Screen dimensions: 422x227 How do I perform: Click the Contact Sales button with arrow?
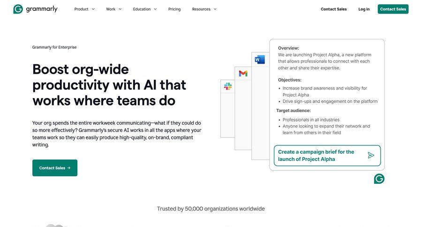coord(55,168)
